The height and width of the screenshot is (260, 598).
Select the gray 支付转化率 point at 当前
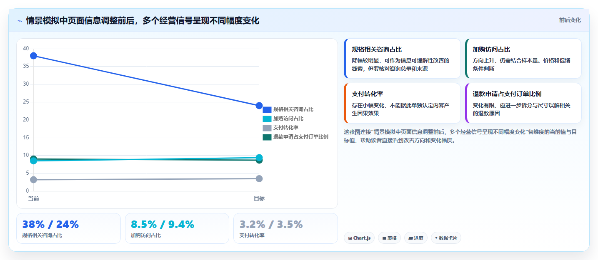34,180
